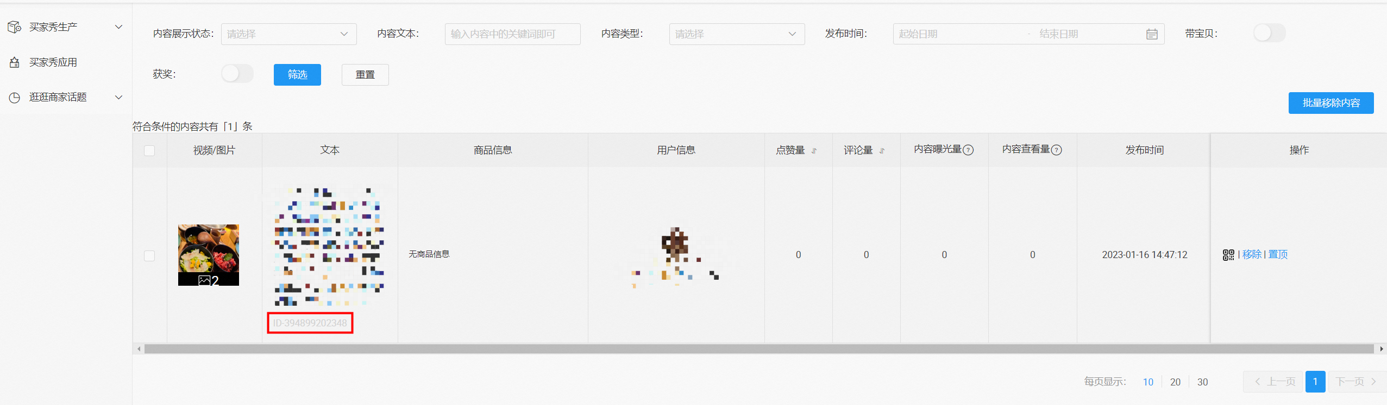
Task: Click the scrollbar right arrow
Action: tap(1382, 349)
